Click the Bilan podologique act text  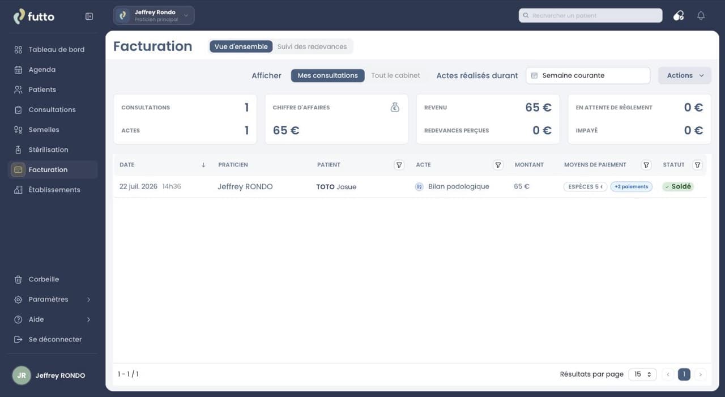(459, 186)
